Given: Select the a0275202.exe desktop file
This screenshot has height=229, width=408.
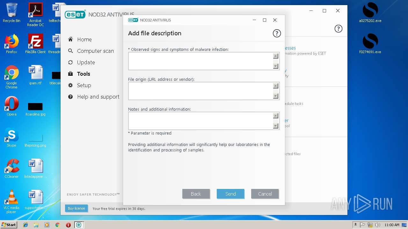Looking at the screenshot, I should point(370,13).
